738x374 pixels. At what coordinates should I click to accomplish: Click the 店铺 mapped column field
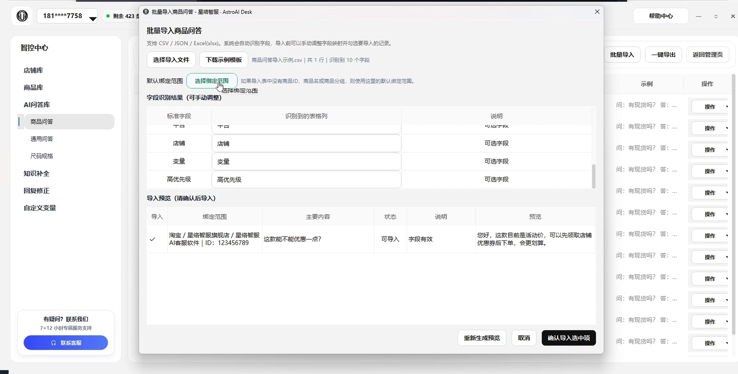pyautogui.click(x=306, y=143)
